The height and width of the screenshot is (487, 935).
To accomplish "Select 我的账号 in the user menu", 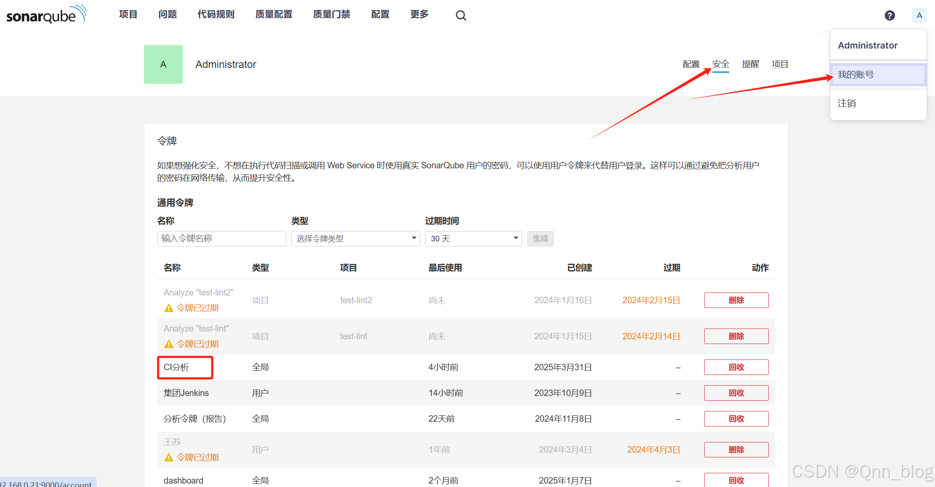I will pyautogui.click(x=877, y=75).
